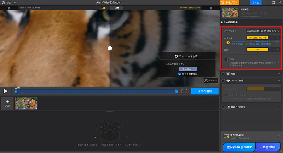This screenshot has height=153, width=283.
Task: Open the ハードウェア GPU dropdown
Action: coord(263,31)
